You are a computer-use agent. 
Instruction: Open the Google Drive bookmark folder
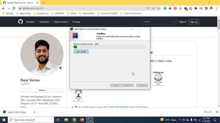coord(41,13)
